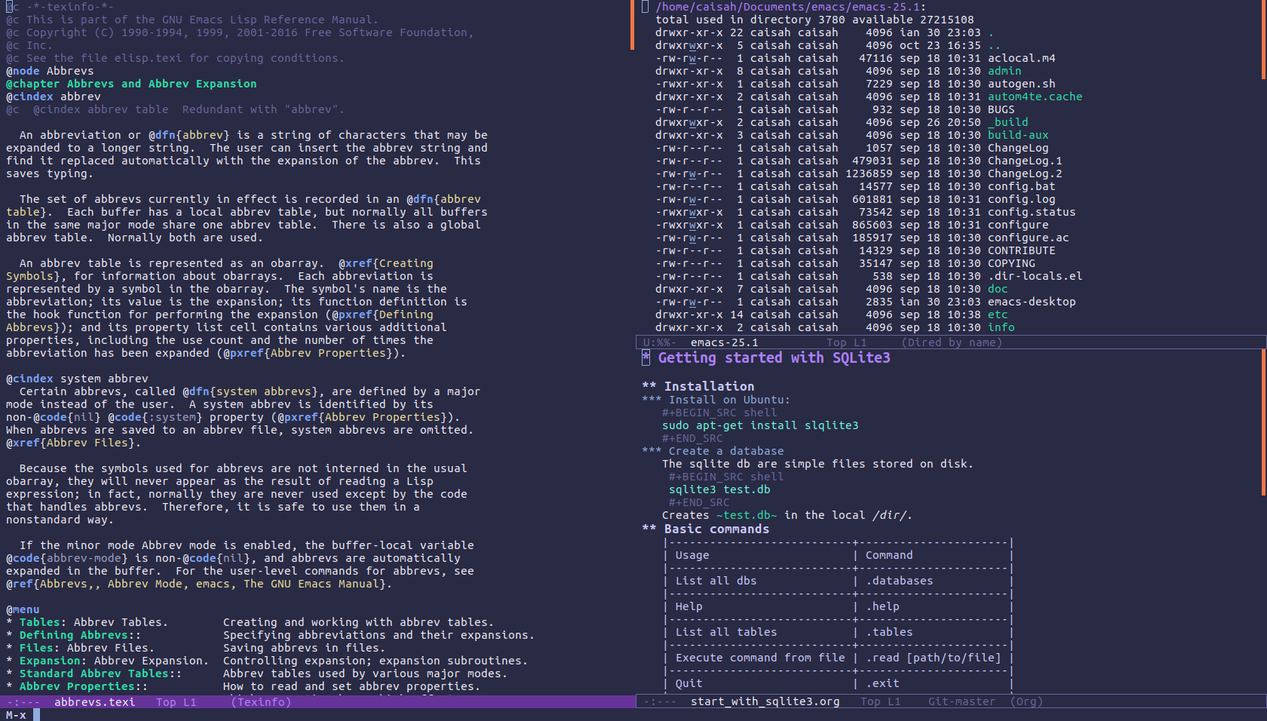Open the doc directory
This screenshot has width=1267, height=721.
click(998, 289)
